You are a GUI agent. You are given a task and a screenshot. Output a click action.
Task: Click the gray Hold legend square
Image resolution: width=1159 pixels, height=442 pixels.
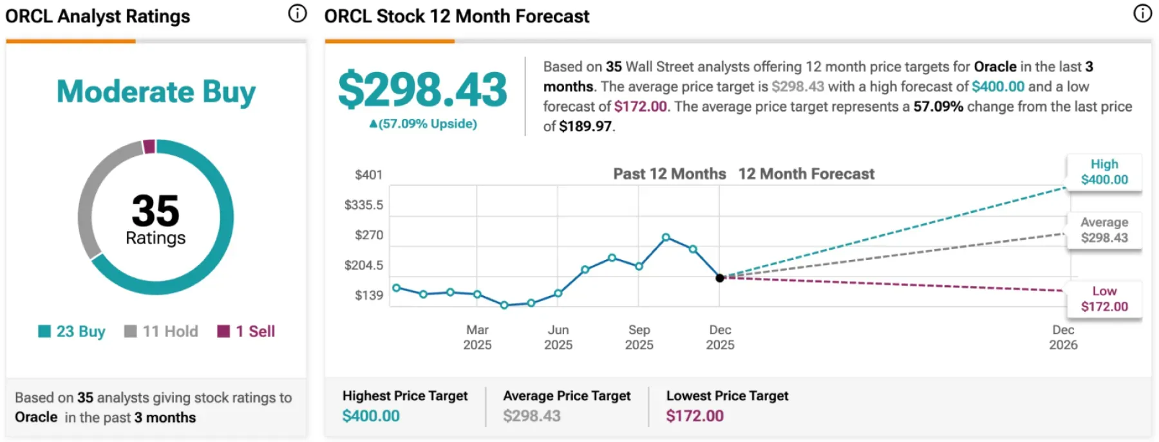click(131, 331)
